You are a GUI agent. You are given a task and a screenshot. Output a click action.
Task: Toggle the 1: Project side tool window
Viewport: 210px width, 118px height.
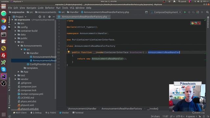[9, 22]
